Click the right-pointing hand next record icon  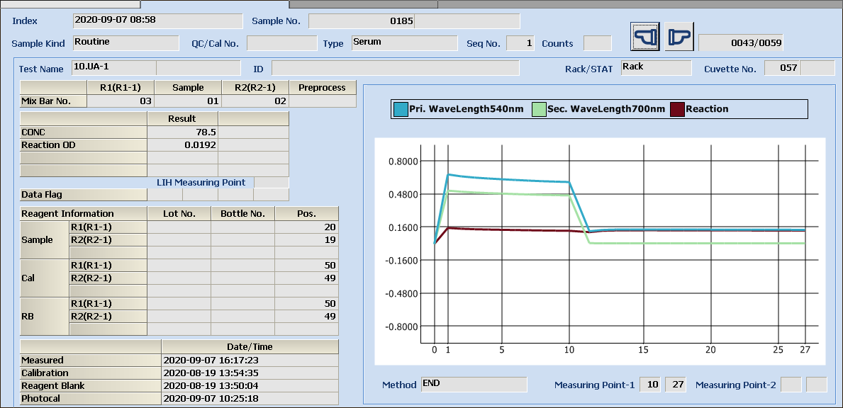coord(679,36)
